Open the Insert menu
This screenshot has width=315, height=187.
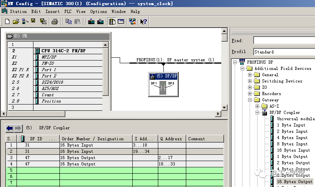(52, 11)
